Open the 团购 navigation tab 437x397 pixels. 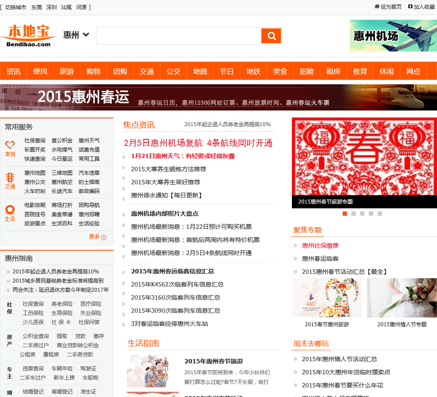120,71
